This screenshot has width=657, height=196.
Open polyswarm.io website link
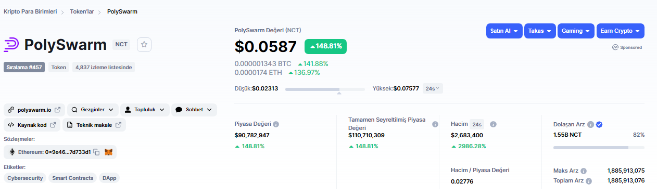pos(34,110)
